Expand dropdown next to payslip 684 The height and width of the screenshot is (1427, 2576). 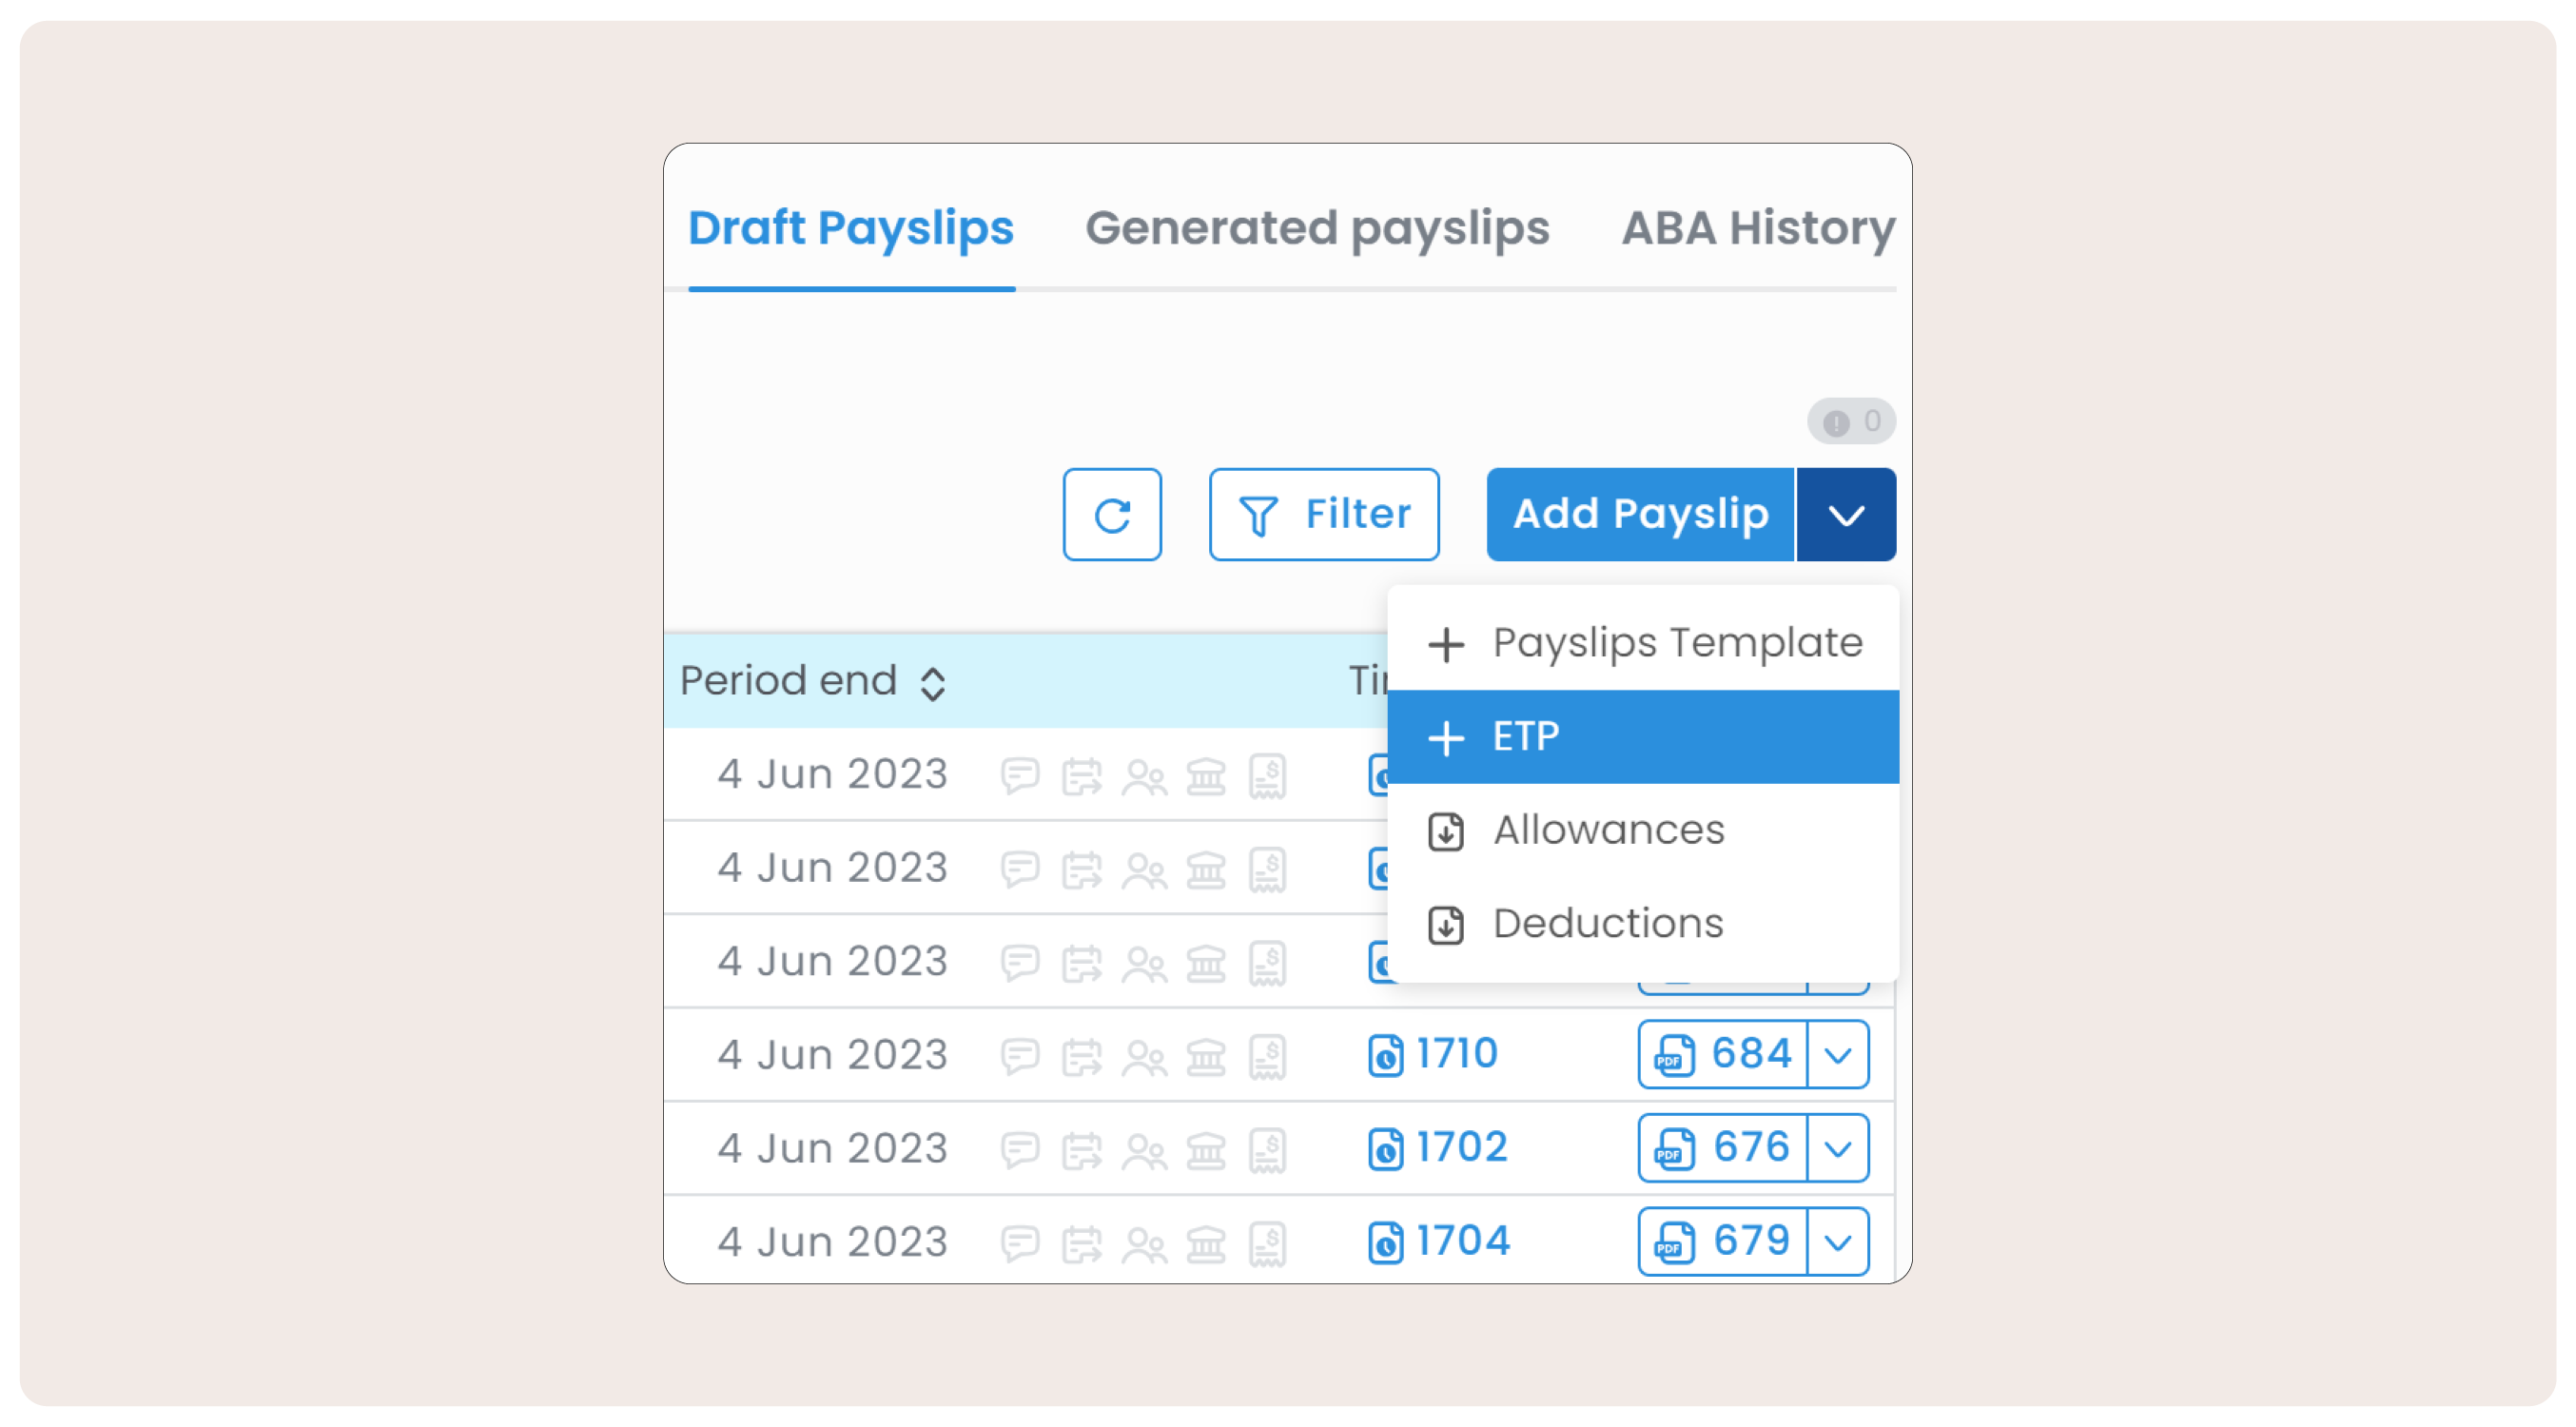coord(1837,1055)
